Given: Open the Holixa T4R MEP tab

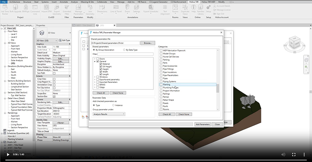Looking at the screenshot, I should (208, 2).
